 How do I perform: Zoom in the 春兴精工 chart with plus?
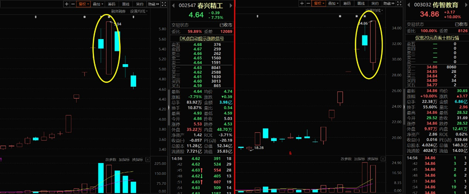(66, 4)
